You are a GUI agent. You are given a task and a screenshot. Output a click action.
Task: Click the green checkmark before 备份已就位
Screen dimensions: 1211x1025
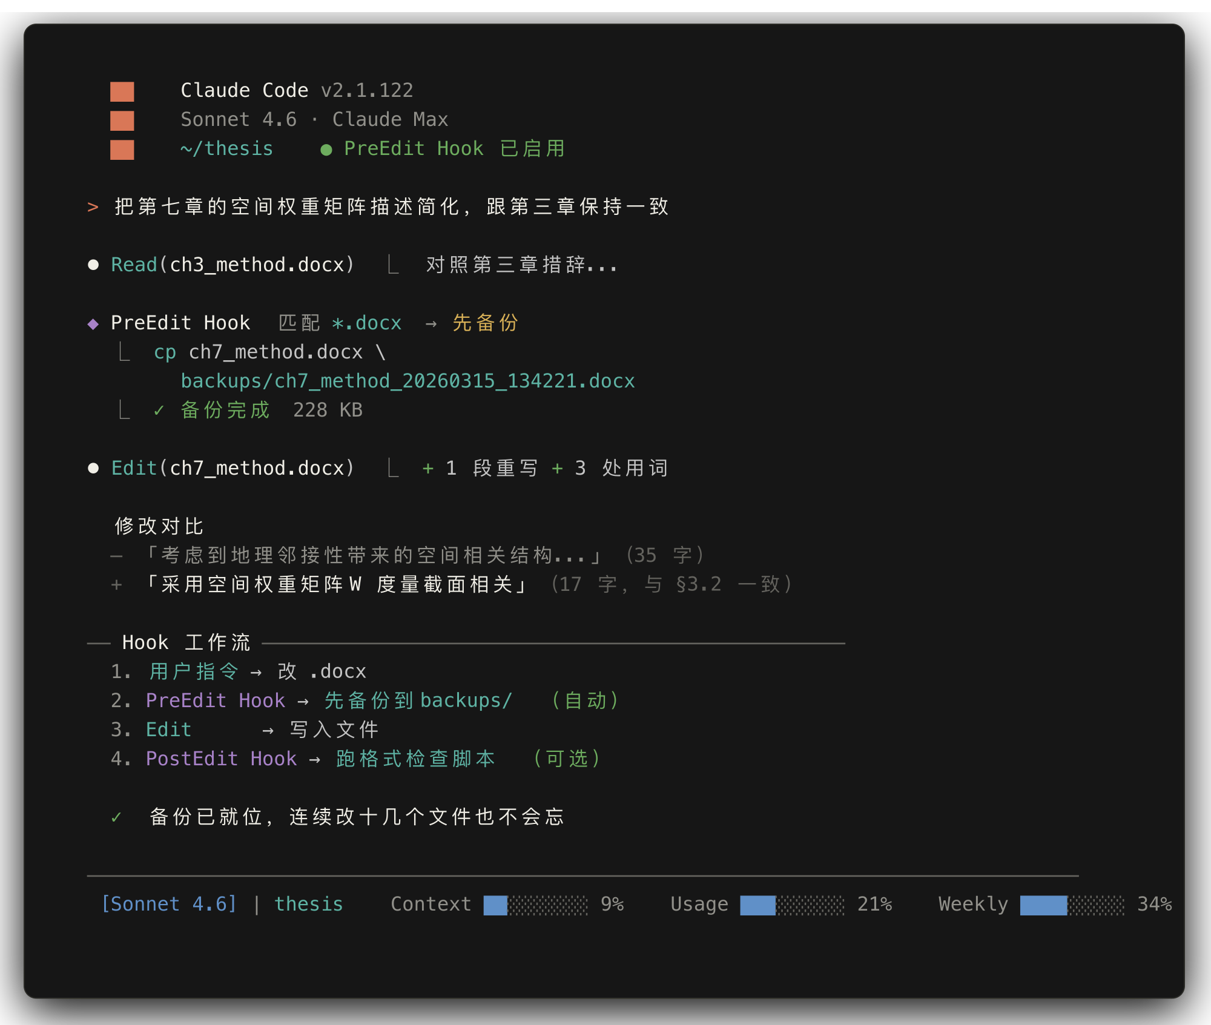point(116,817)
